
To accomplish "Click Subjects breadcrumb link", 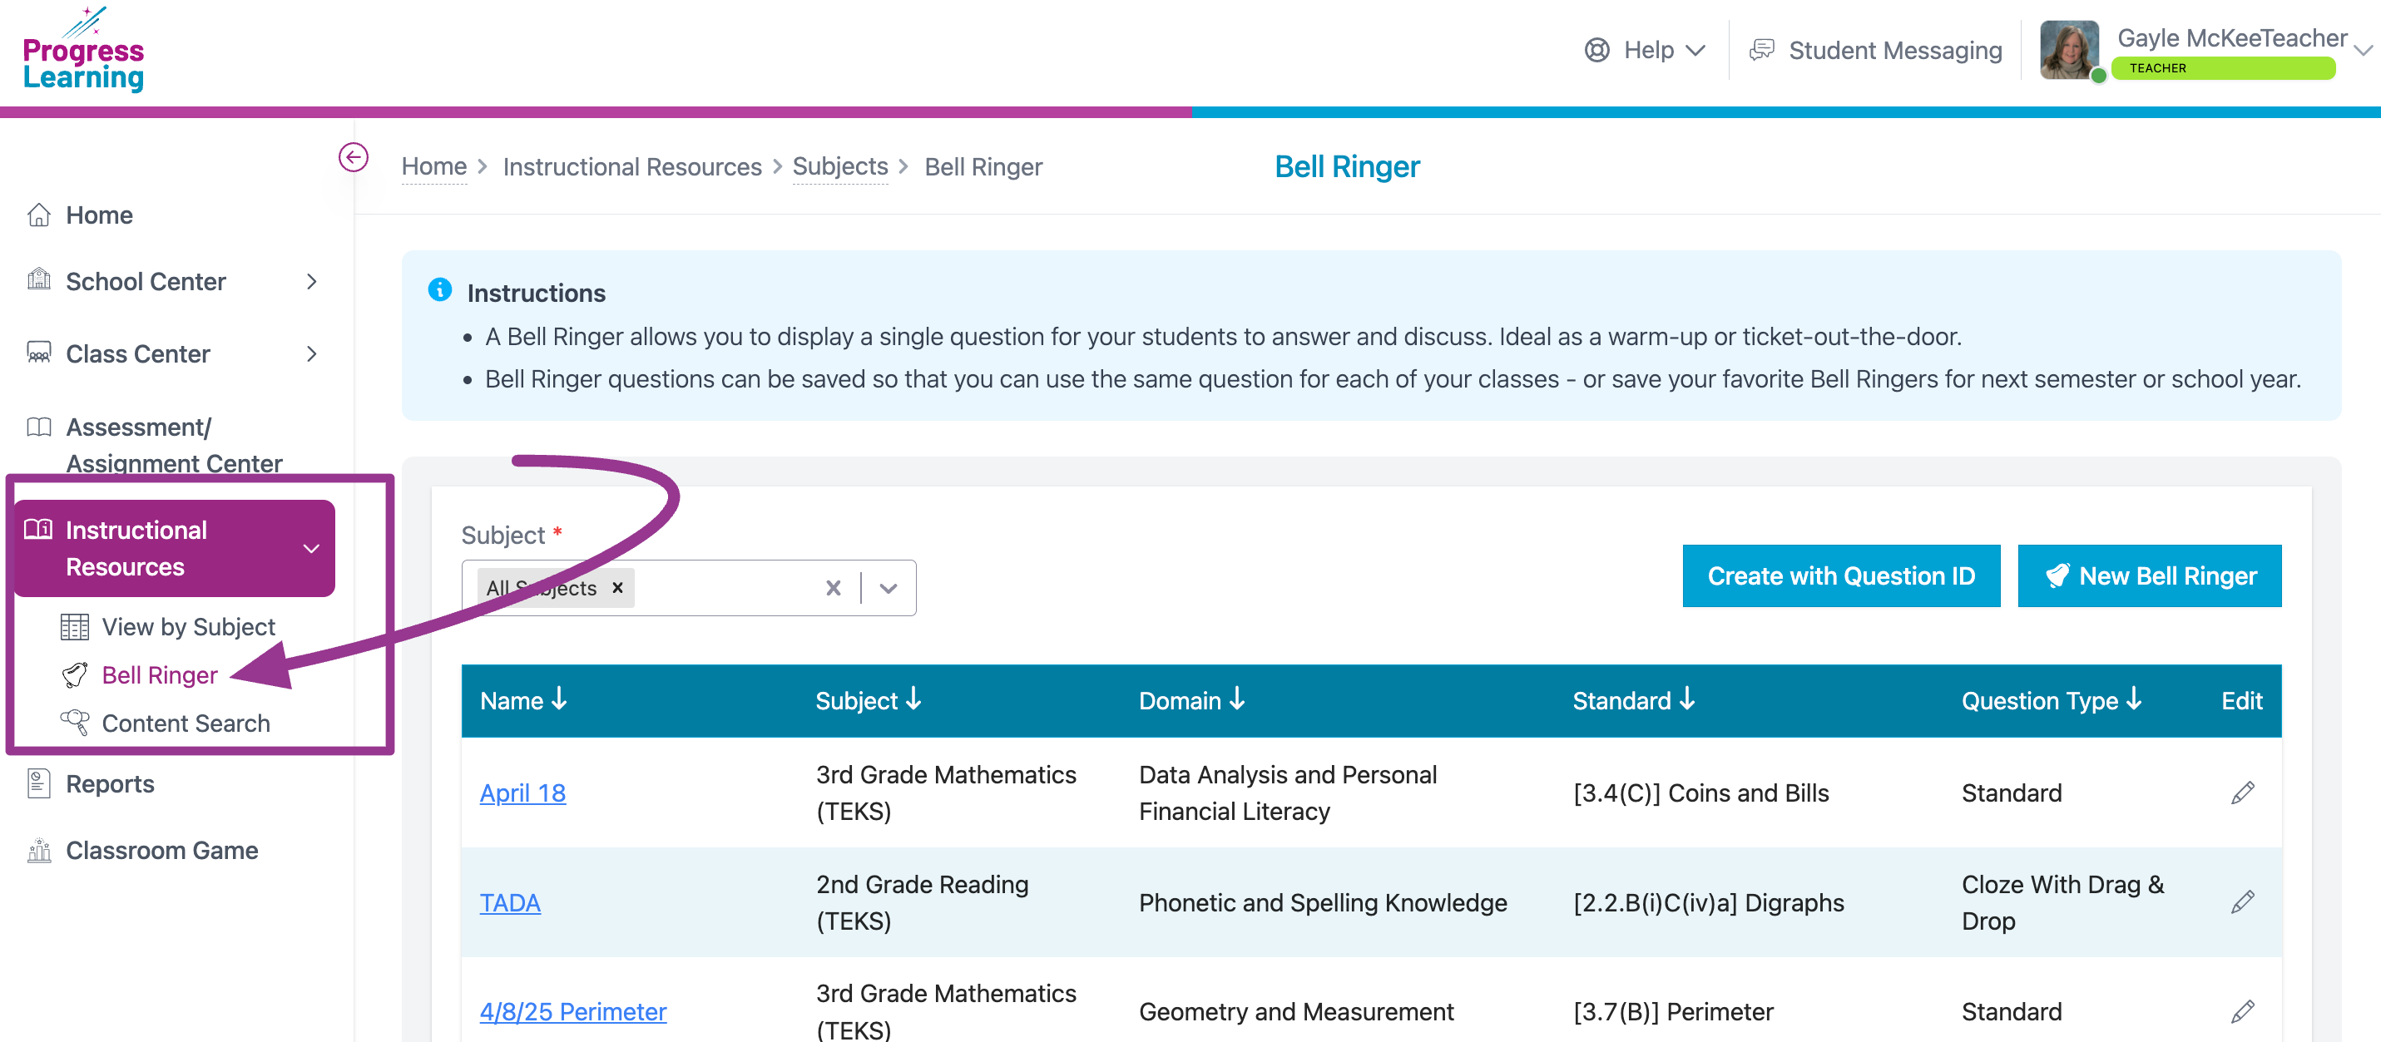I will coord(840,166).
